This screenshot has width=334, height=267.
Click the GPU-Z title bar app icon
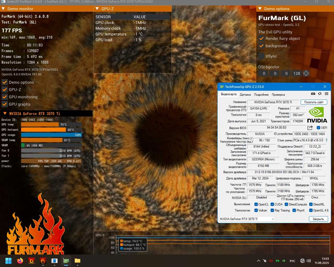pos(222,87)
